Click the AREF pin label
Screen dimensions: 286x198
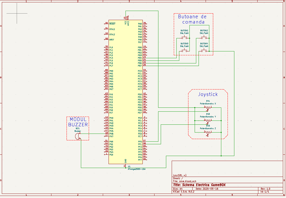pos(112,40)
